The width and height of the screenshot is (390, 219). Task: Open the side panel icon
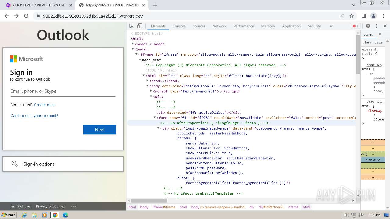[x=364, y=16]
